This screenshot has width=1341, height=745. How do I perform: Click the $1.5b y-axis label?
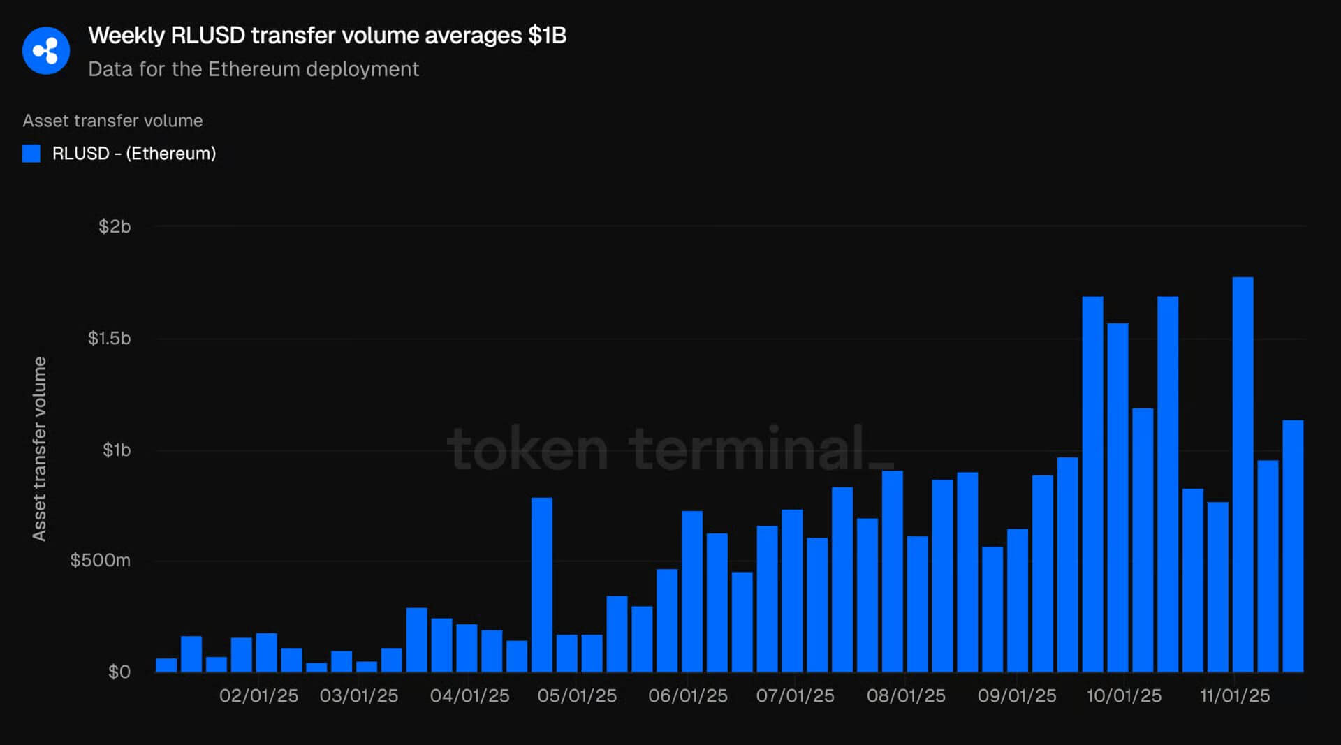click(x=109, y=339)
